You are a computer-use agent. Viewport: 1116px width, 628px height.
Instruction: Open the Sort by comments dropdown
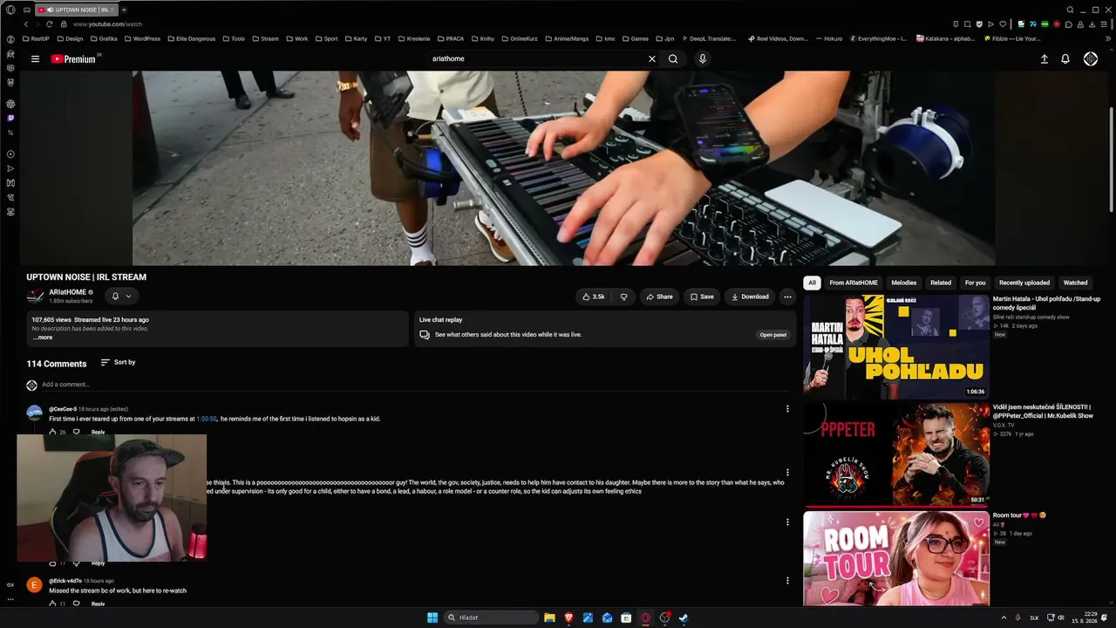point(118,362)
